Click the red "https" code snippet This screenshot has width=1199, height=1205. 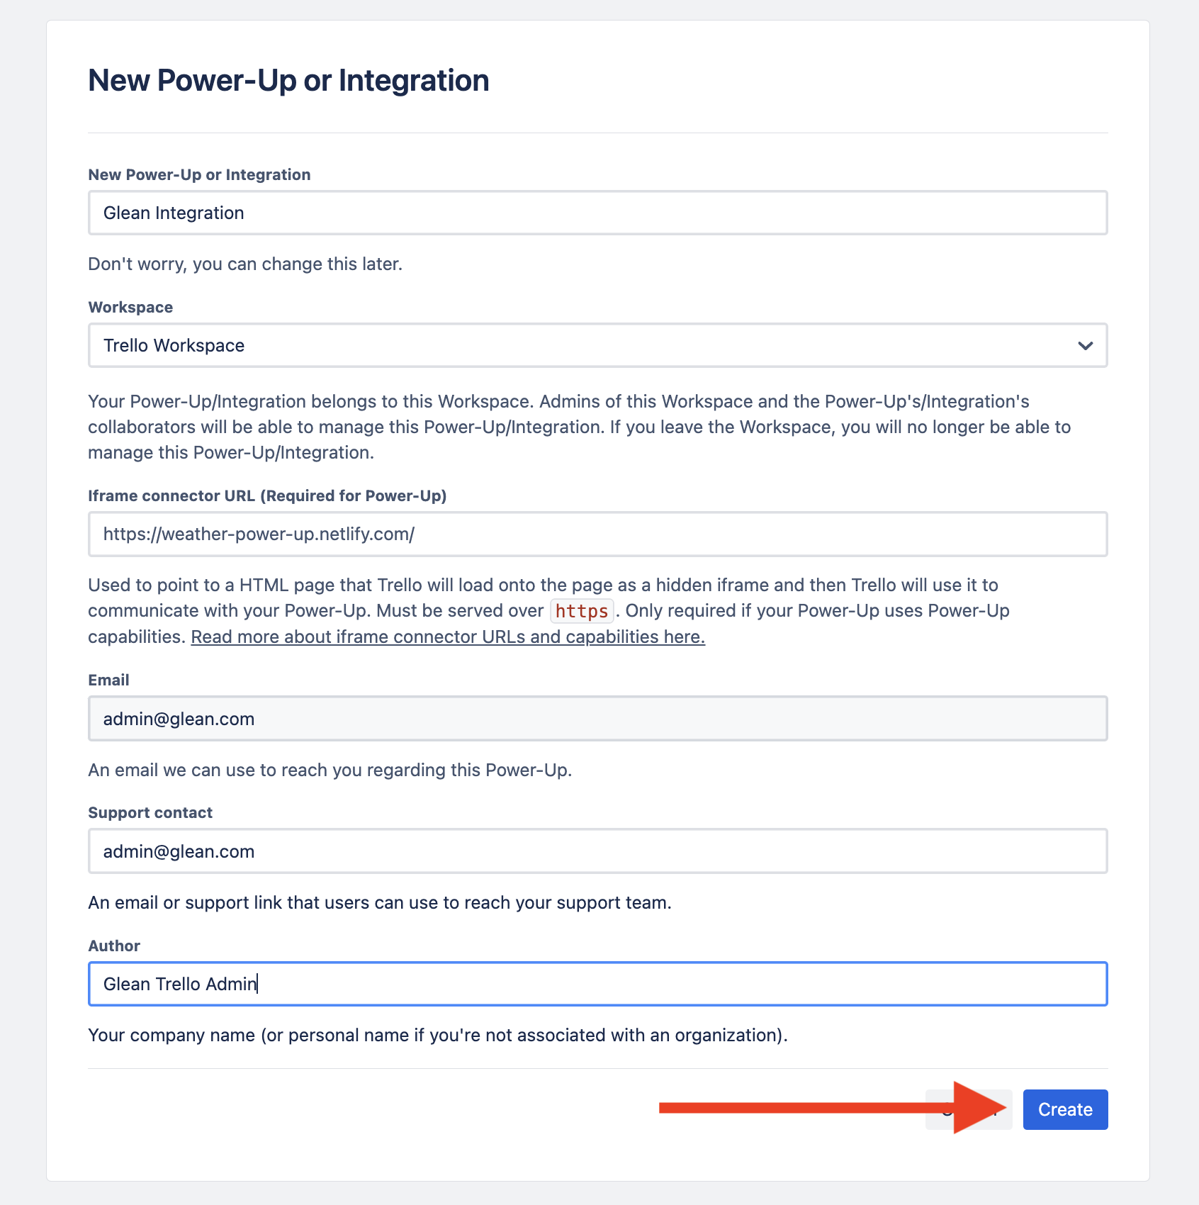pyautogui.click(x=581, y=611)
